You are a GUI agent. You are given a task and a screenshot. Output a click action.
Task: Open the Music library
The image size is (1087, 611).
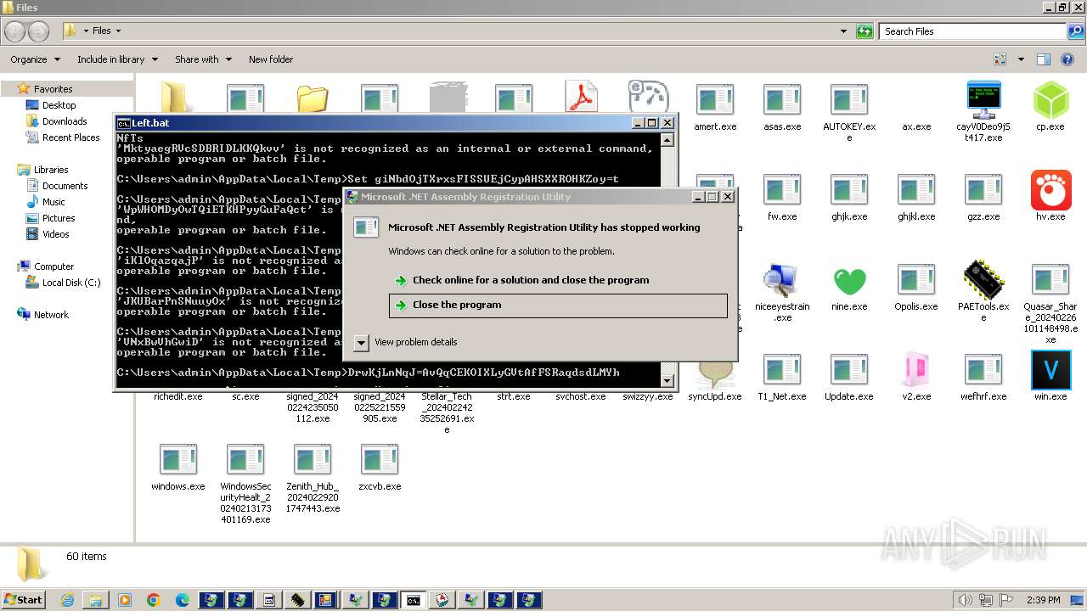(54, 202)
